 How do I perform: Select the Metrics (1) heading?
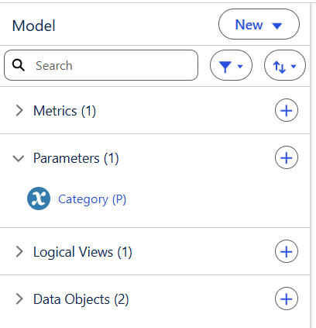coord(64,111)
